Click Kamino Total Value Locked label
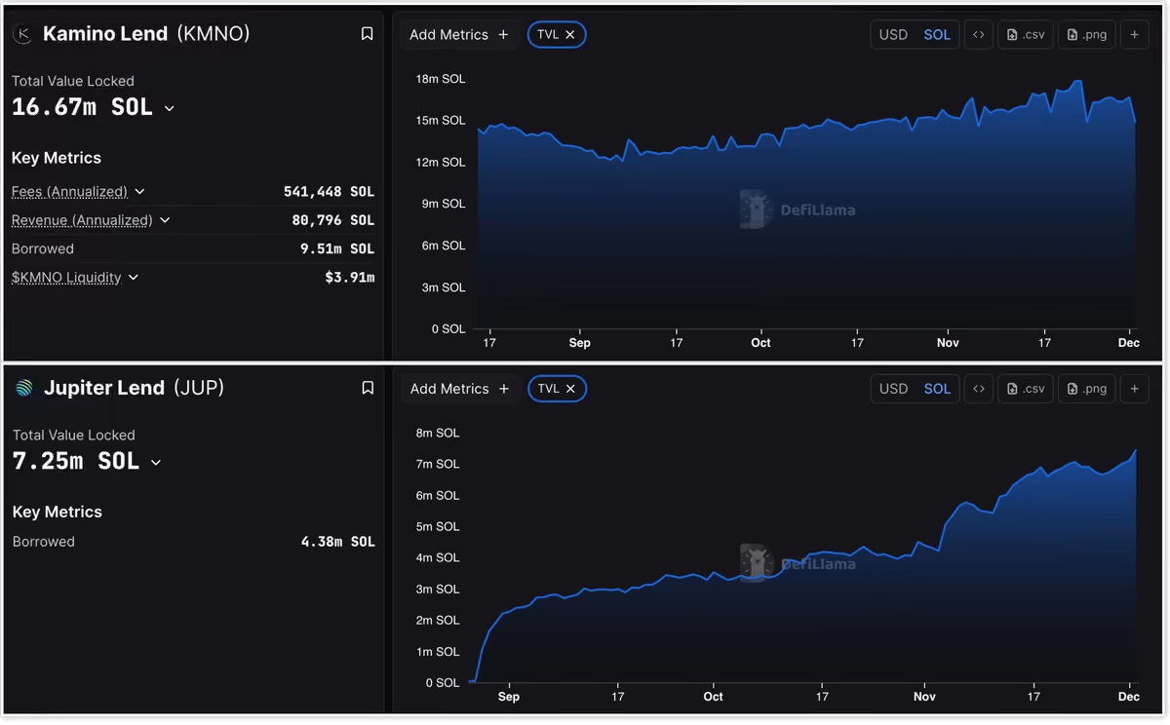The height and width of the screenshot is (725, 1170). [73, 81]
